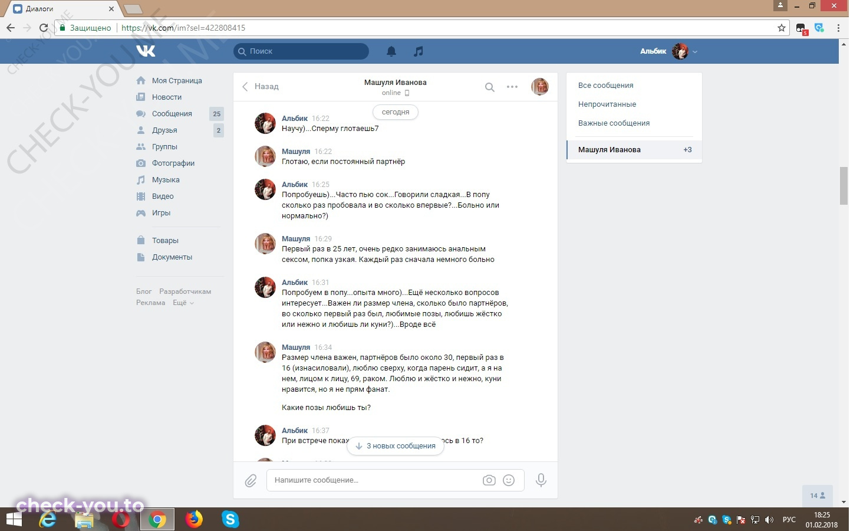Open the Реклама footer link
The height and width of the screenshot is (531, 850).
pyautogui.click(x=150, y=303)
